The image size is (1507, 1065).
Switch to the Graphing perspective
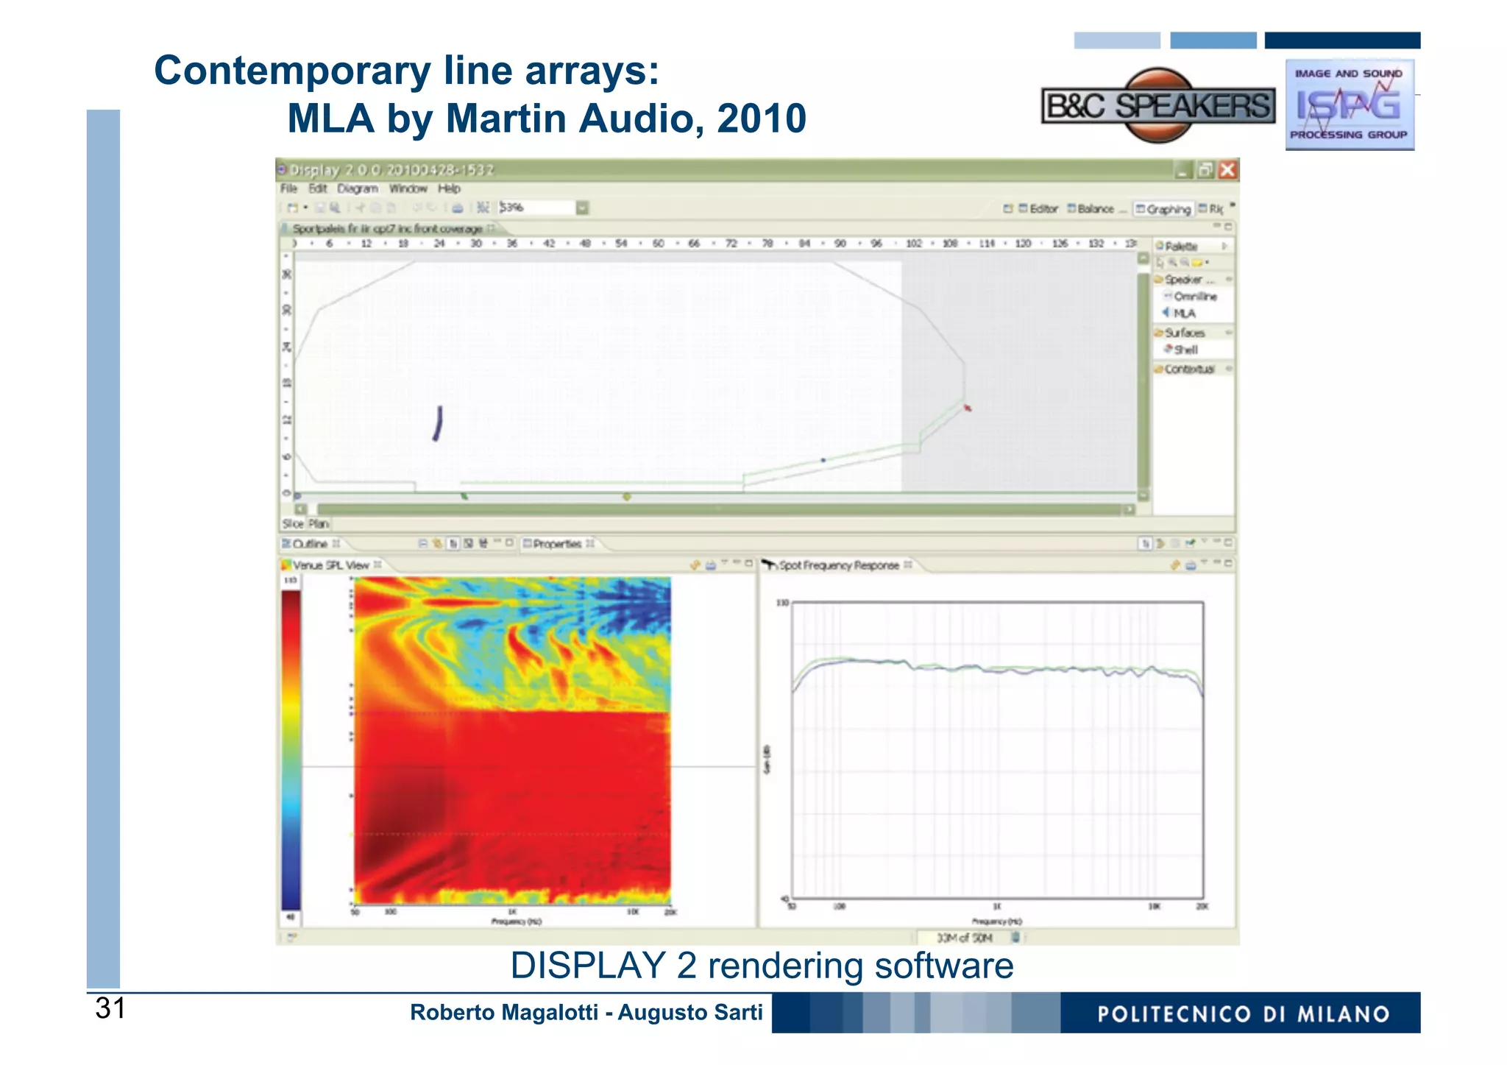pyautogui.click(x=1163, y=209)
